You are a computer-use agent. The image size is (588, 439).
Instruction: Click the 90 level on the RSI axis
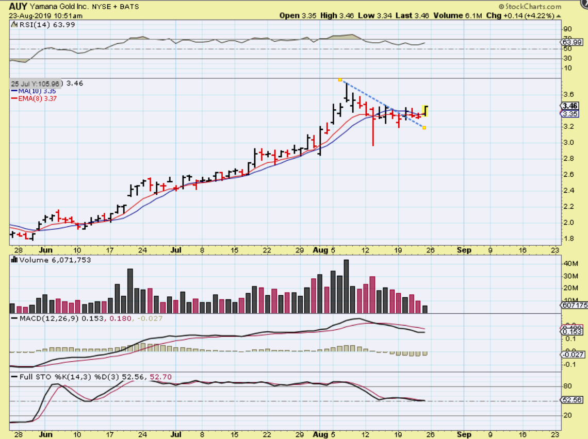point(567,29)
